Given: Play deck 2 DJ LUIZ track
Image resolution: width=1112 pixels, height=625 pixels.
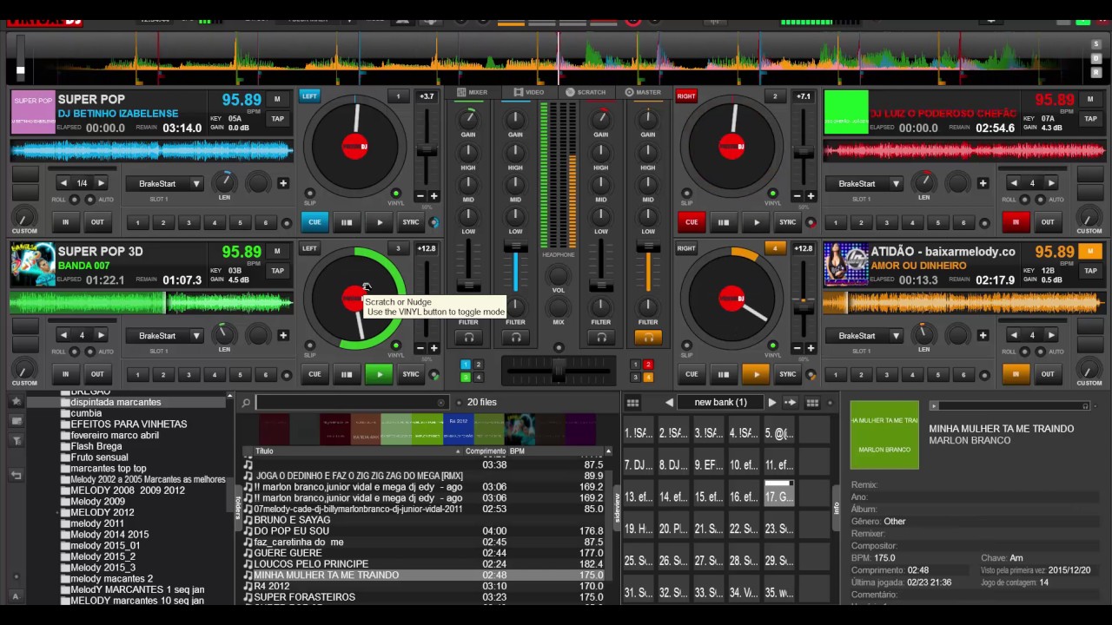Looking at the screenshot, I should click(x=756, y=222).
